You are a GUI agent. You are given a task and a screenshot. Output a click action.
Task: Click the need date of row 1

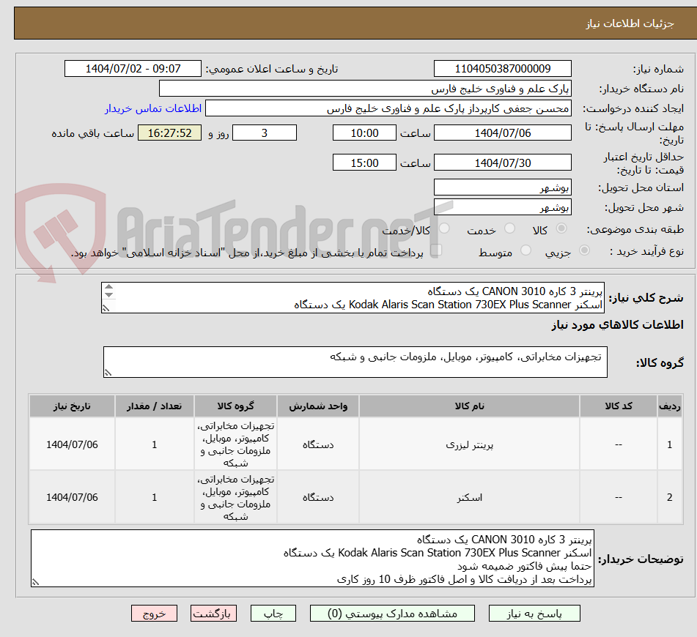(x=72, y=444)
